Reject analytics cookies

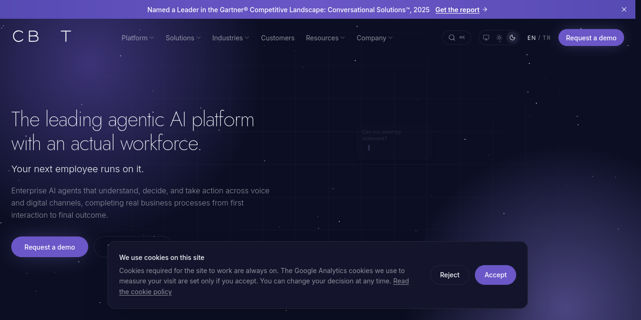coord(450,275)
